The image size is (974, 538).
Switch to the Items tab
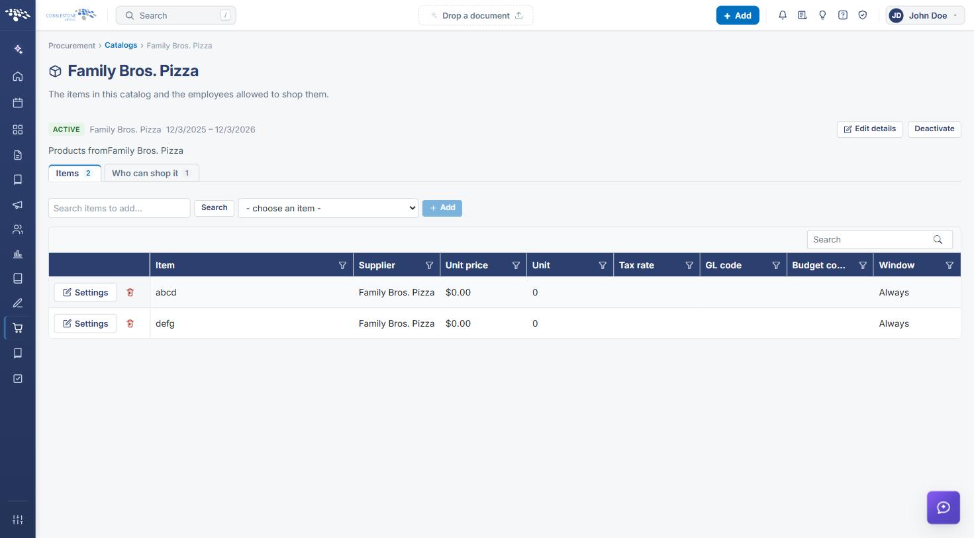tap(74, 173)
